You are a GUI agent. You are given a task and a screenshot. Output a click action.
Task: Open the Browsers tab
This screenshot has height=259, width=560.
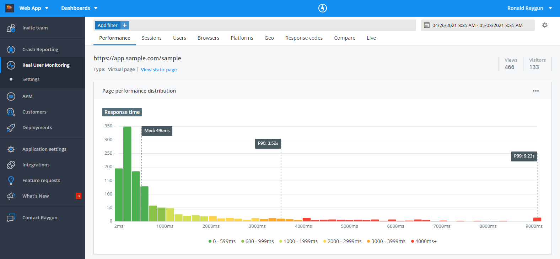click(x=209, y=38)
